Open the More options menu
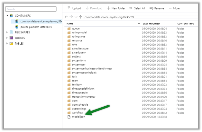Image resolution: width=202 pixels, height=132 pixels. click(x=174, y=8)
